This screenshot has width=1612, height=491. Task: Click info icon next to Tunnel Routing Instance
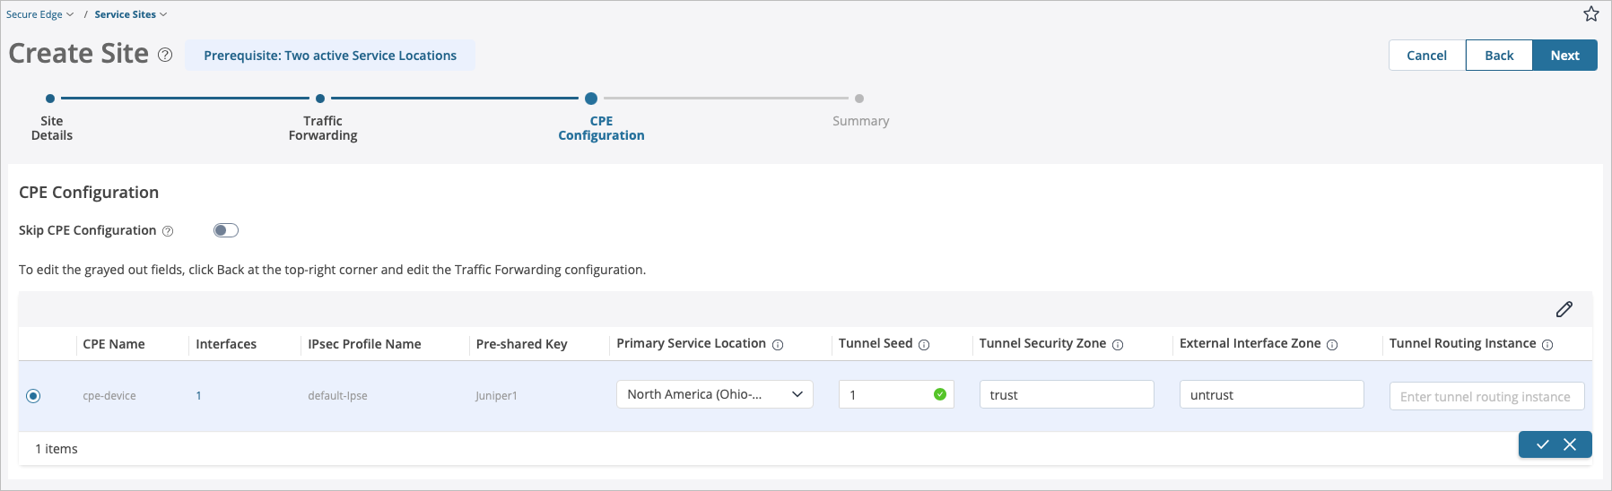click(1547, 345)
